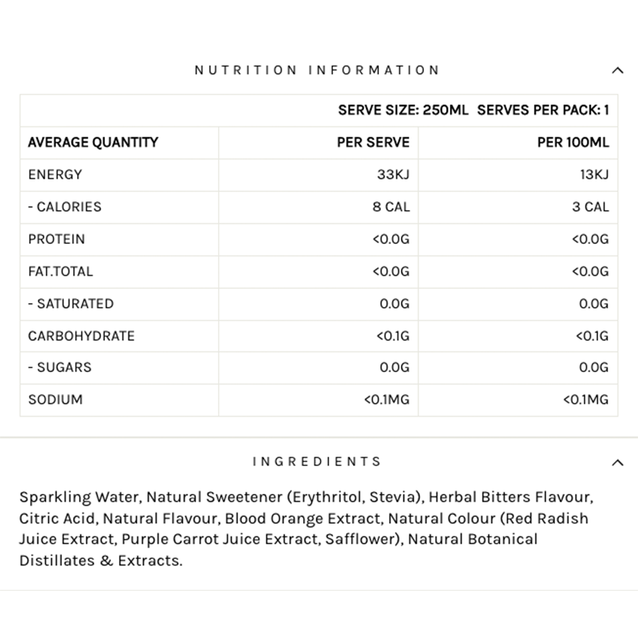Click the Average Quantity column header

tap(93, 142)
